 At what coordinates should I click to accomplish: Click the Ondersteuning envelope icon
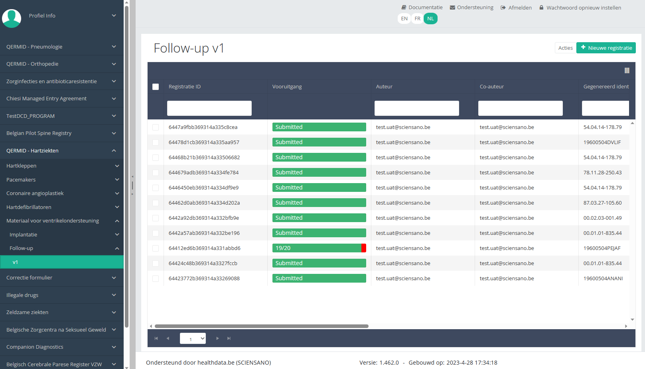pyautogui.click(x=452, y=8)
